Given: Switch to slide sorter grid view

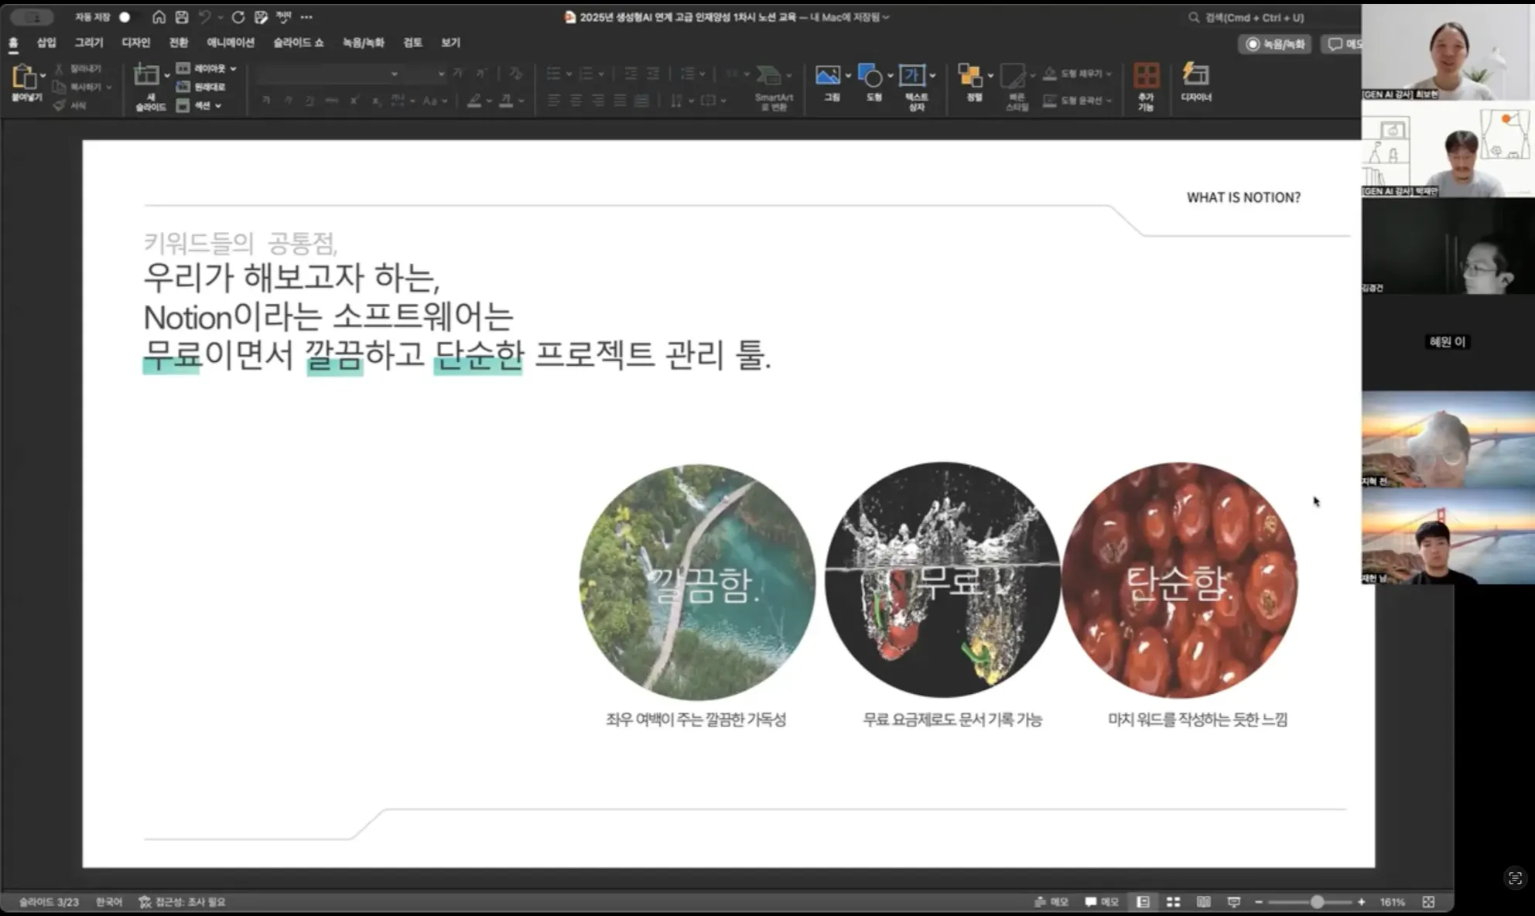Looking at the screenshot, I should [x=1174, y=902].
